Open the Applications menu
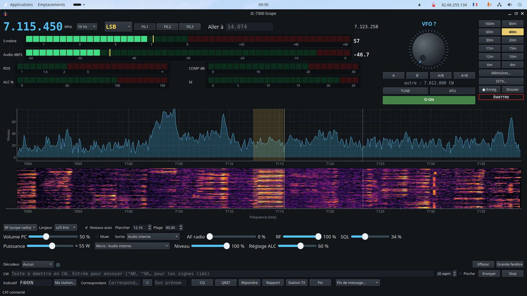 point(21,5)
